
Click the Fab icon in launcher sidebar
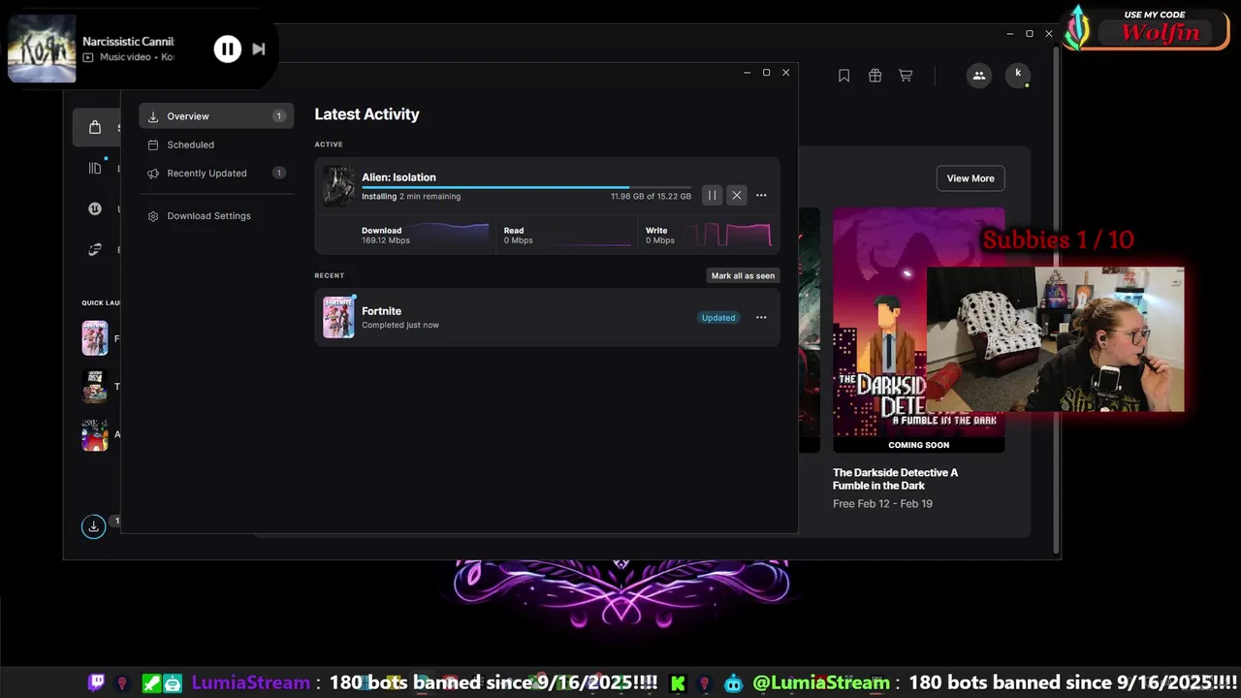click(x=95, y=249)
